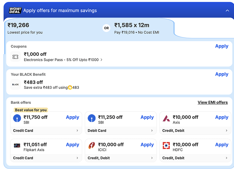
Task: Collapse the Apply offers section
Action: pyautogui.click(x=228, y=11)
